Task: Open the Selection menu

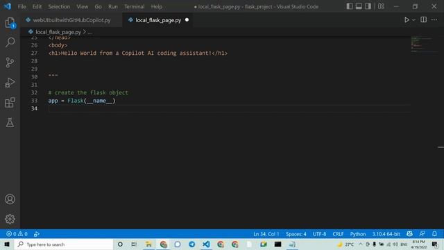Action: tap(59, 6)
